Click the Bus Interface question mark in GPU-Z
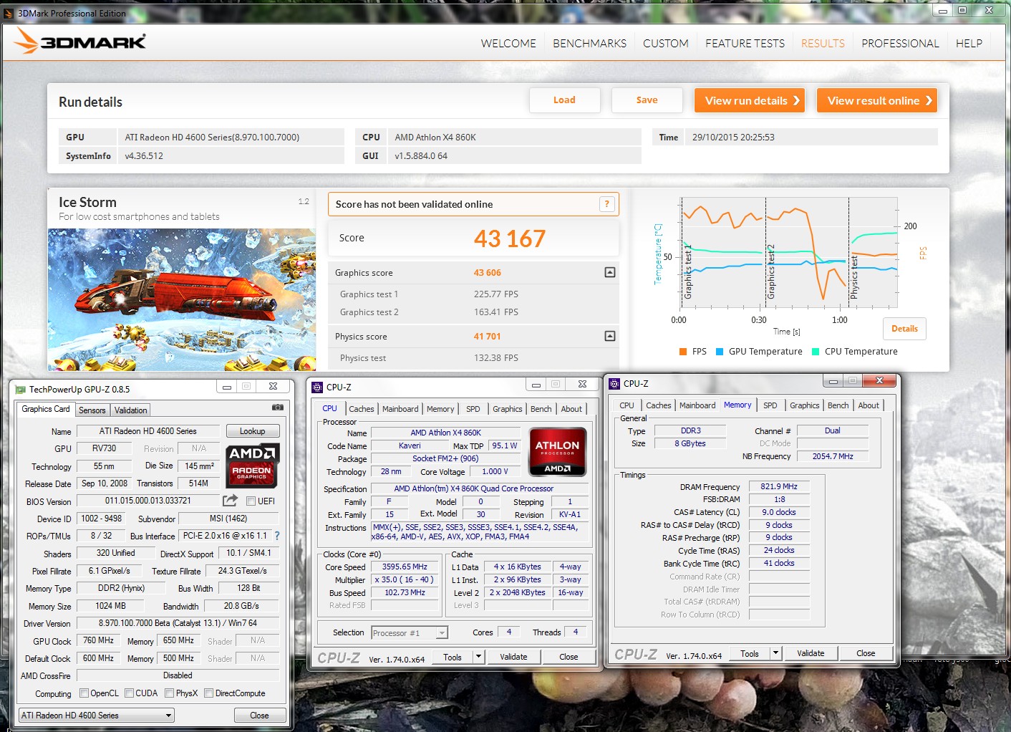Image resolution: width=1011 pixels, height=732 pixels. click(x=277, y=536)
